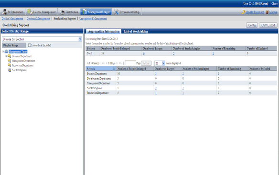This screenshot has height=175, width=279.
Task: Open the Distribution tab
Action: point(69,12)
